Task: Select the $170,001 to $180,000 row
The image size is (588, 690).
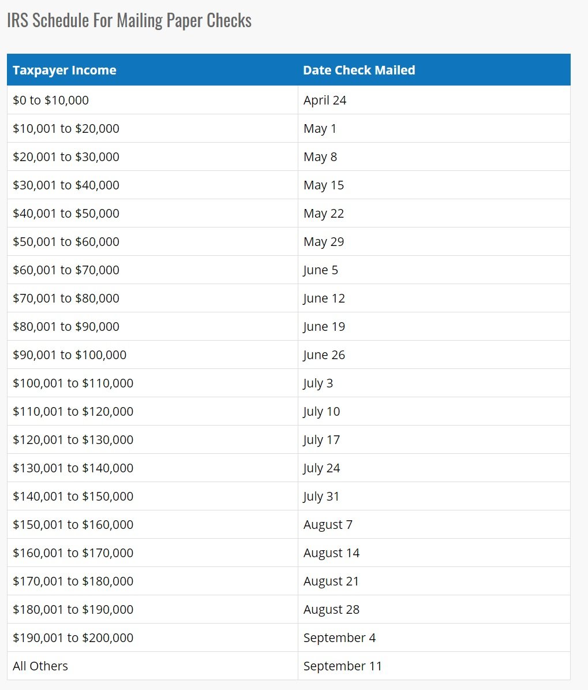Action: (x=289, y=581)
